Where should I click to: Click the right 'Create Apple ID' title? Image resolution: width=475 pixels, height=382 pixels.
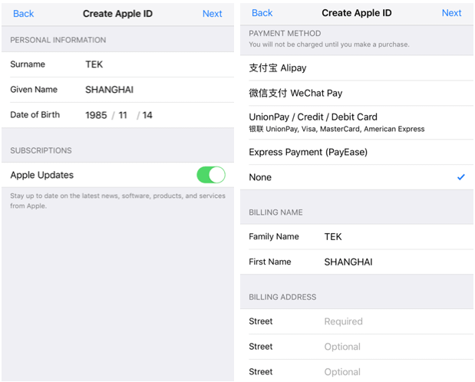pos(357,13)
